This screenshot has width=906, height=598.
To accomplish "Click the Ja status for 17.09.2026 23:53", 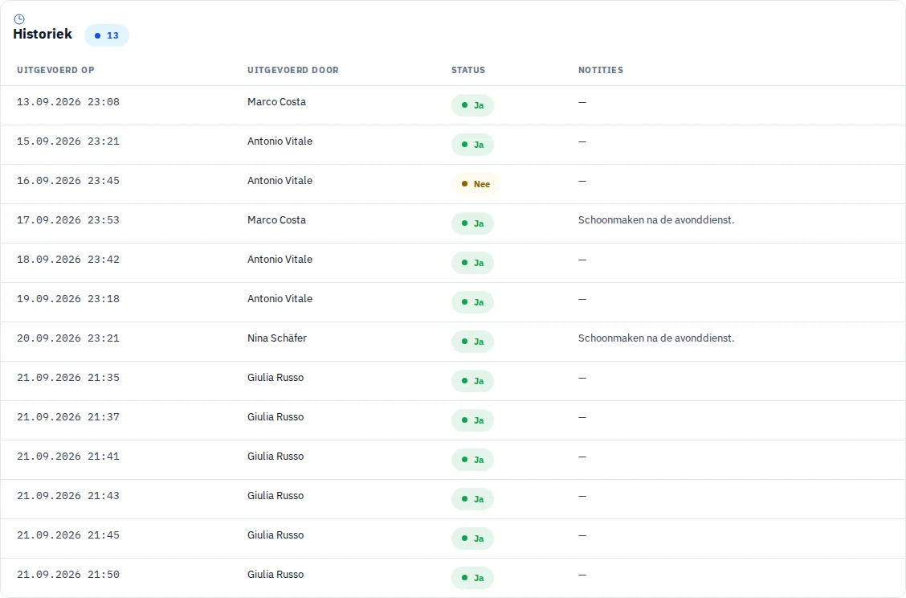I will tap(472, 223).
